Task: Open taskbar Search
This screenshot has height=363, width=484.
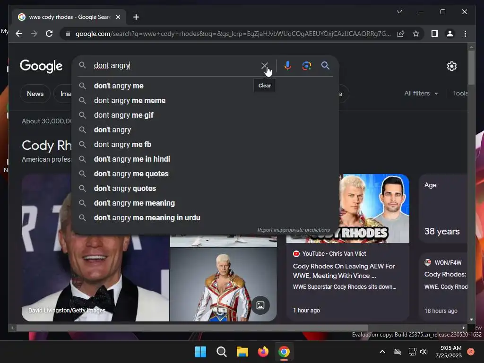Action: click(221, 352)
